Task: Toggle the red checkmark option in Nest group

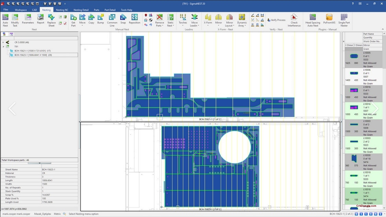Action: point(65,23)
